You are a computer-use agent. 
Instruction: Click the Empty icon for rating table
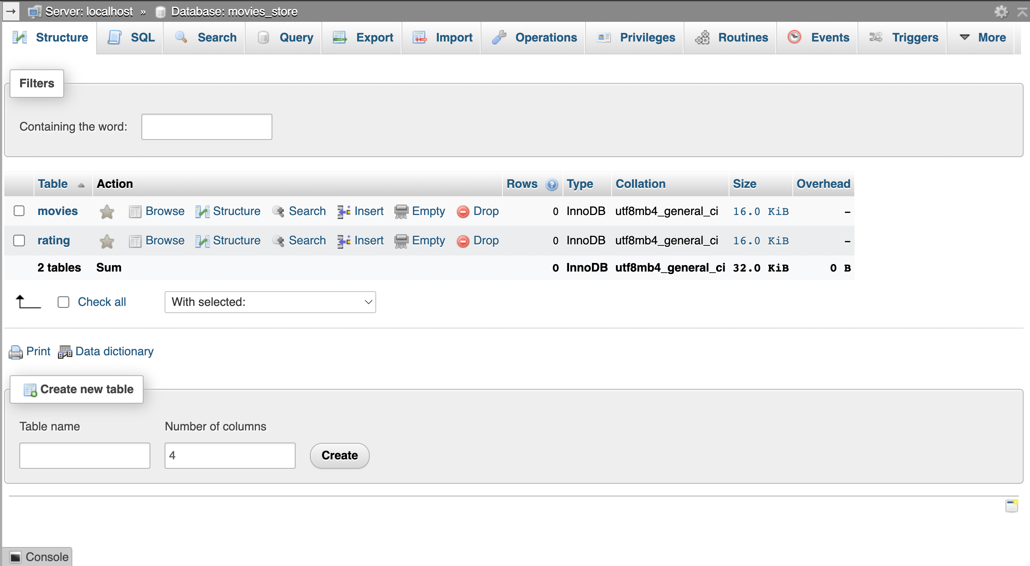(401, 241)
